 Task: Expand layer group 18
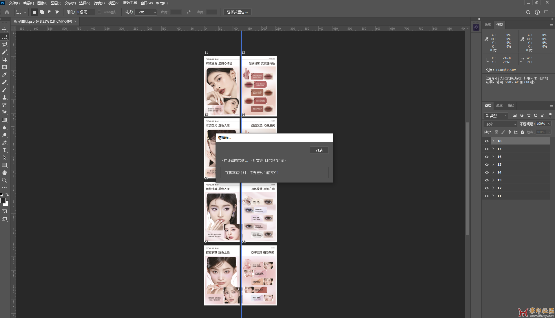[493, 141]
